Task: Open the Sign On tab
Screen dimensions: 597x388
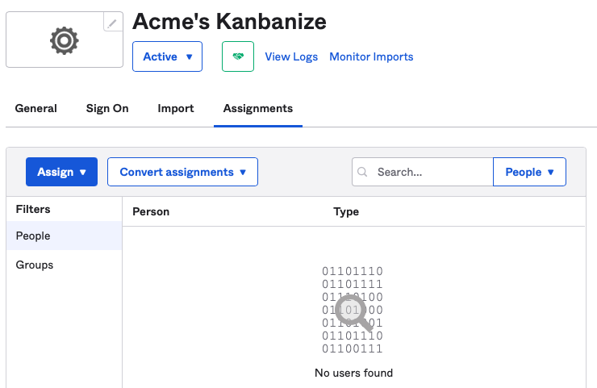Action: click(x=107, y=108)
